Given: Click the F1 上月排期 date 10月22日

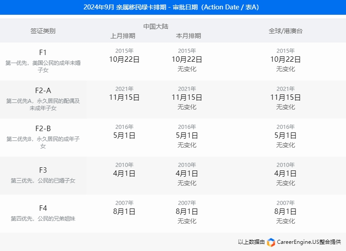Looking at the screenshot, I should coord(124,59).
